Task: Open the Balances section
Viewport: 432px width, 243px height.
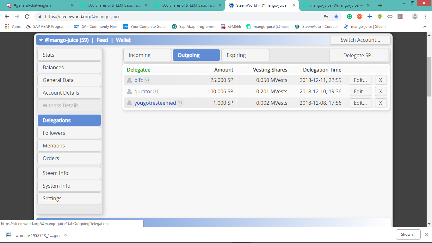Action: point(69,67)
